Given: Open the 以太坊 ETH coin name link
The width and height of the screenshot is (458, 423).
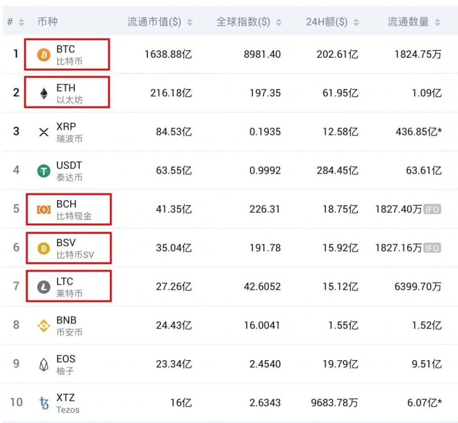Looking at the screenshot, I should tap(69, 100).
